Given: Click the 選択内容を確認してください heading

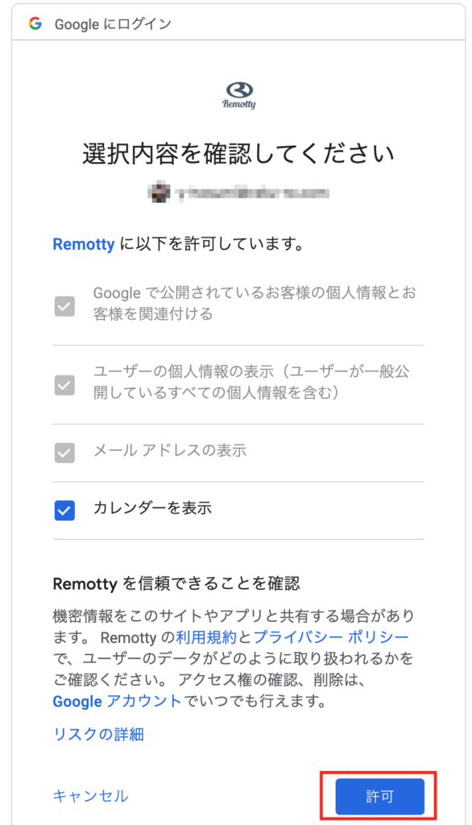Looking at the screenshot, I should pyautogui.click(x=238, y=154).
